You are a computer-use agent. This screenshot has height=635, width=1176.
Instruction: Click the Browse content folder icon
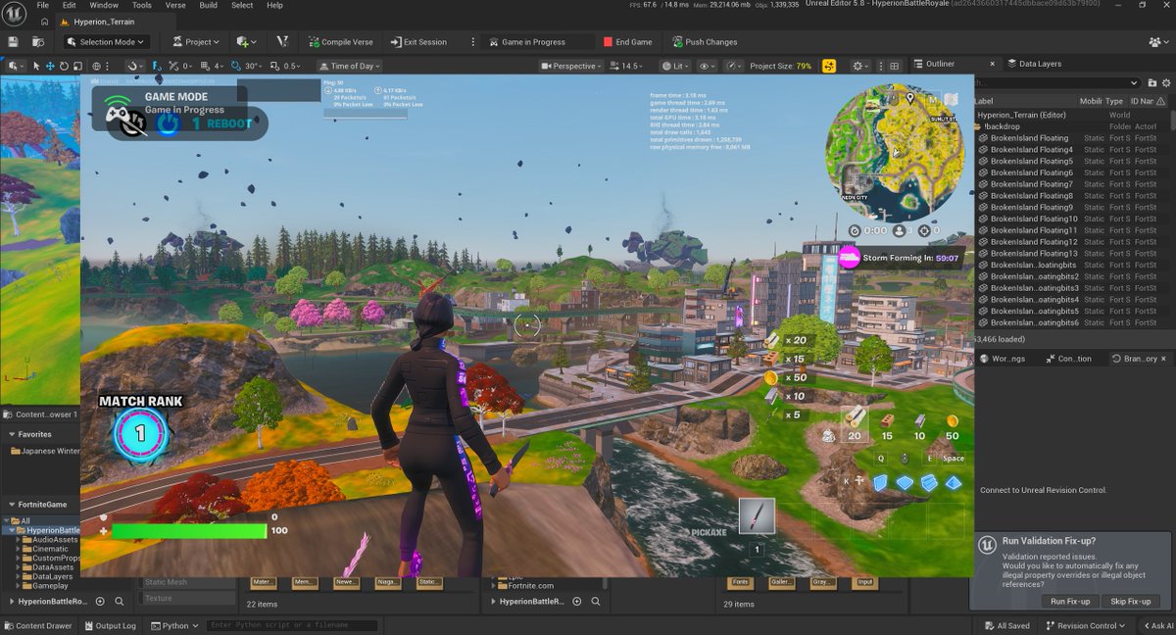(38, 42)
